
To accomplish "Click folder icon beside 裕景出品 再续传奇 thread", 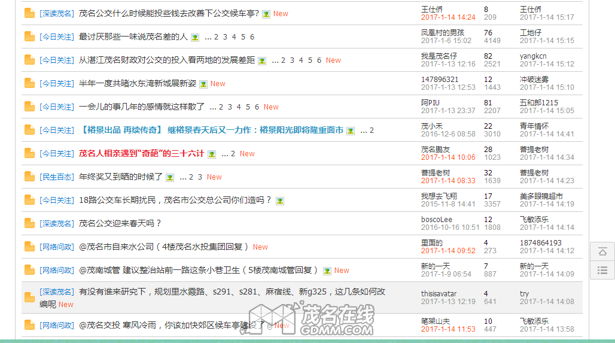I will 29,130.
